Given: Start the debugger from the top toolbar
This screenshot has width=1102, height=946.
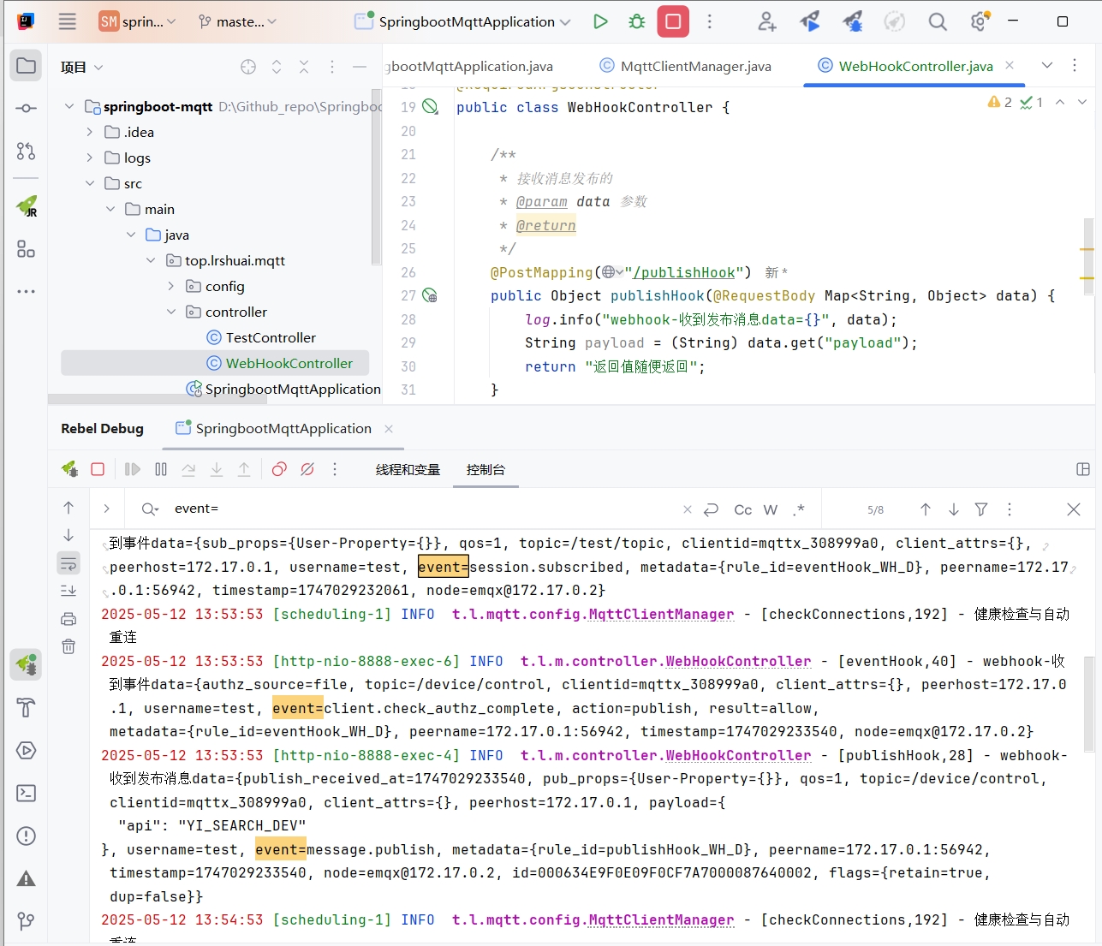Looking at the screenshot, I should pyautogui.click(x=636, y=21).
